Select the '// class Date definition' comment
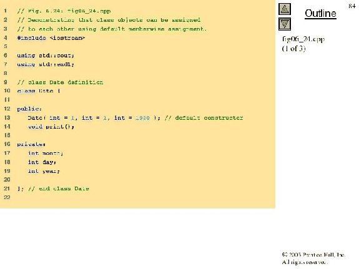The height and width of the screenshot is (269, 359). pyautogui.click(x=60, y=82)
